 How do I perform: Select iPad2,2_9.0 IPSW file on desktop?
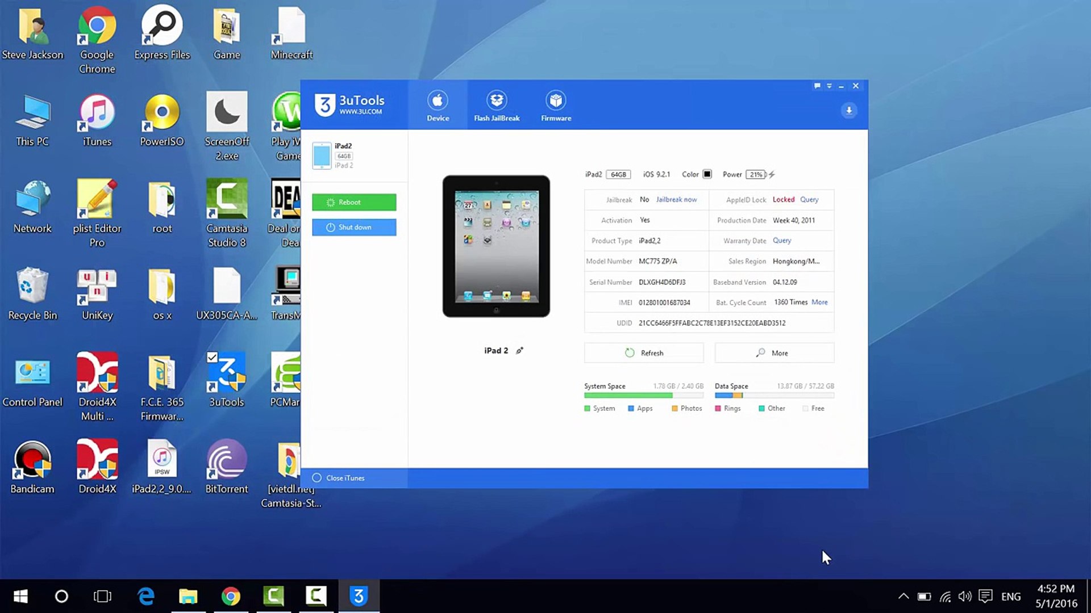pos(162,468)
